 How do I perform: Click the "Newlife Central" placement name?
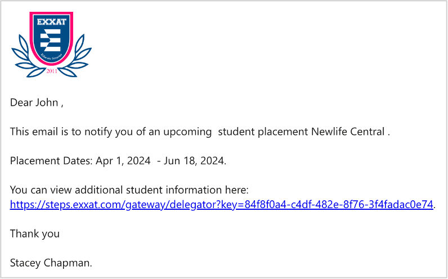tap(347, 132)
